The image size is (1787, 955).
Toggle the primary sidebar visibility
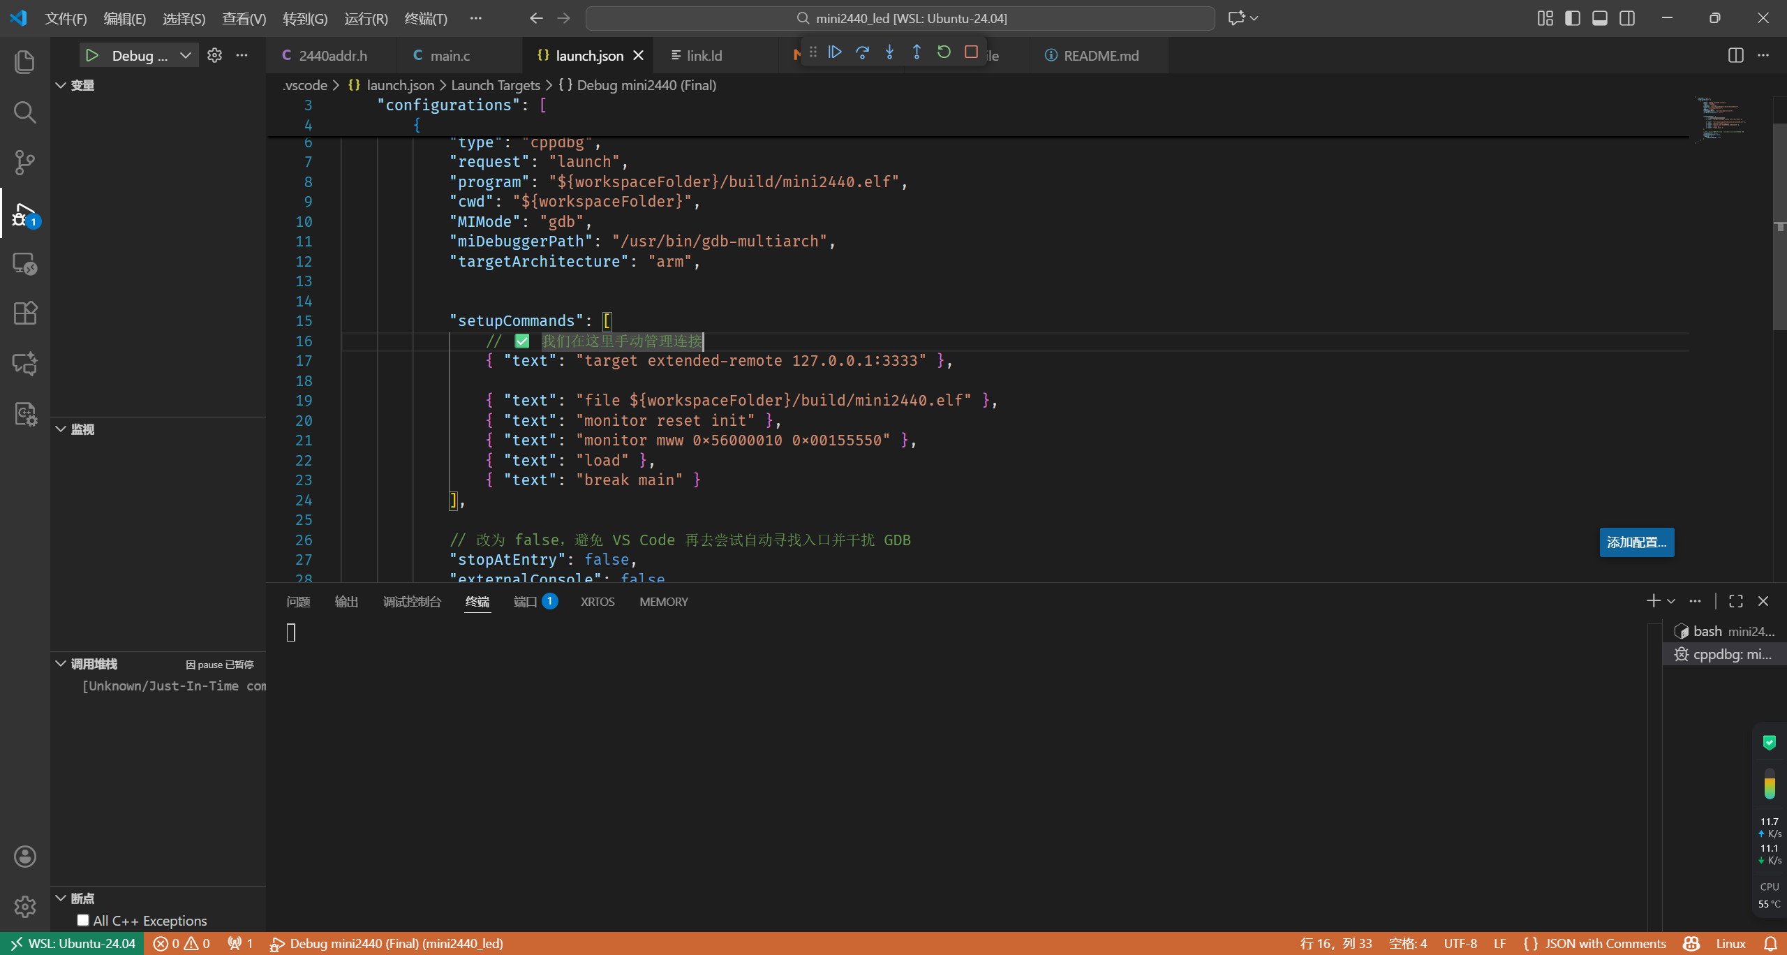1572,18
